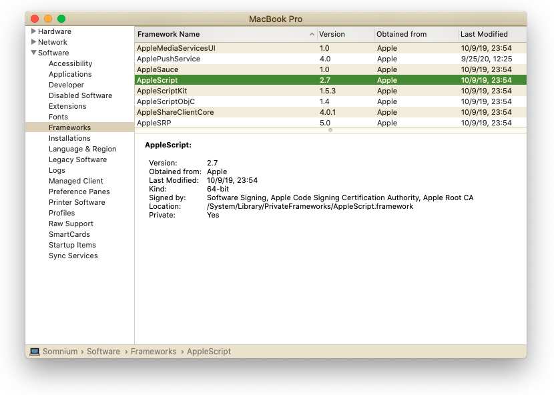Click the split pane divider handle
This screenshot has height=395, width=554.
(x=330, y=130)
